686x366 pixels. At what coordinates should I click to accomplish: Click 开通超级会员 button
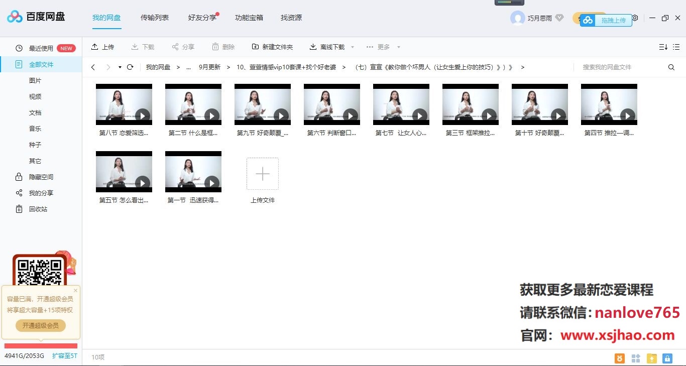coord(41,325)
